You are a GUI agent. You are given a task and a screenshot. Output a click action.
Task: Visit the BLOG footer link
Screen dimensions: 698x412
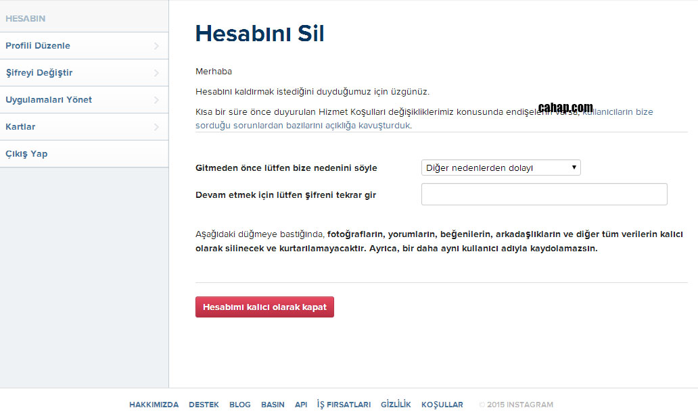[239, 405]
